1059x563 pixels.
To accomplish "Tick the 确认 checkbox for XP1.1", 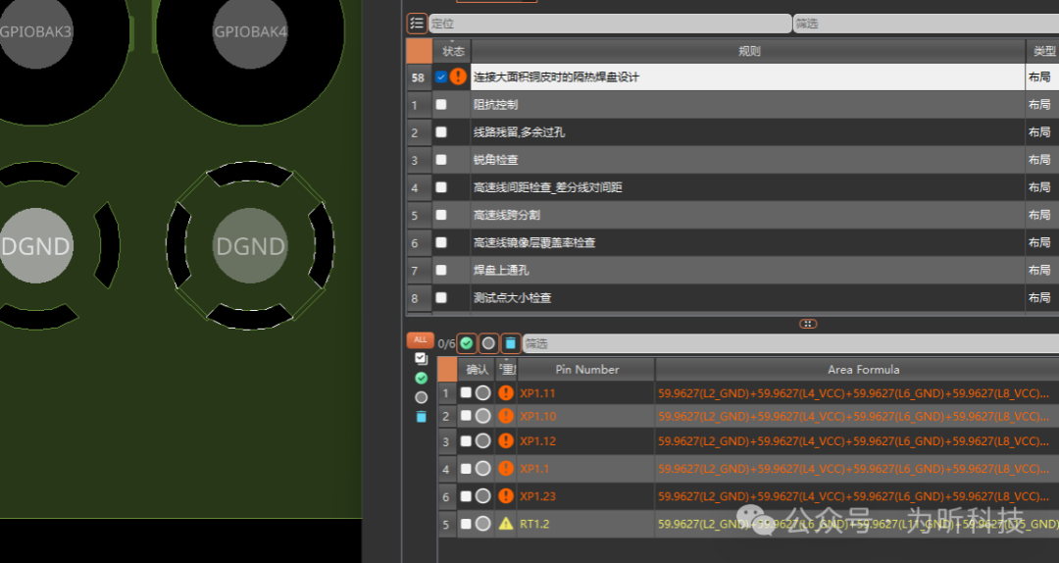I will (x=466, y=468).
